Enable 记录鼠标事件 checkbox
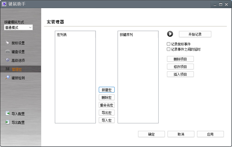Screen dimensions: 232x147 (x=168, y=44)
